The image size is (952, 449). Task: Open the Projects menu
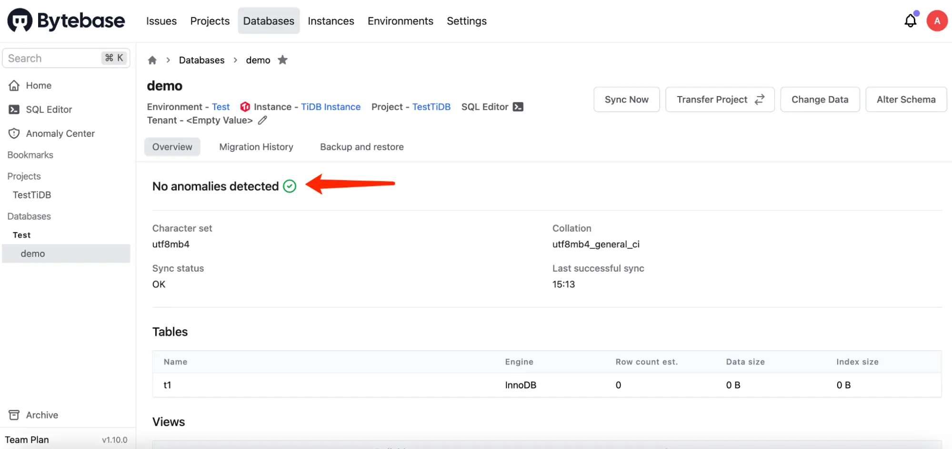210,21
